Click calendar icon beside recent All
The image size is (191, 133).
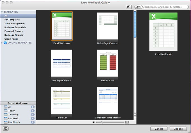(6, 107)
